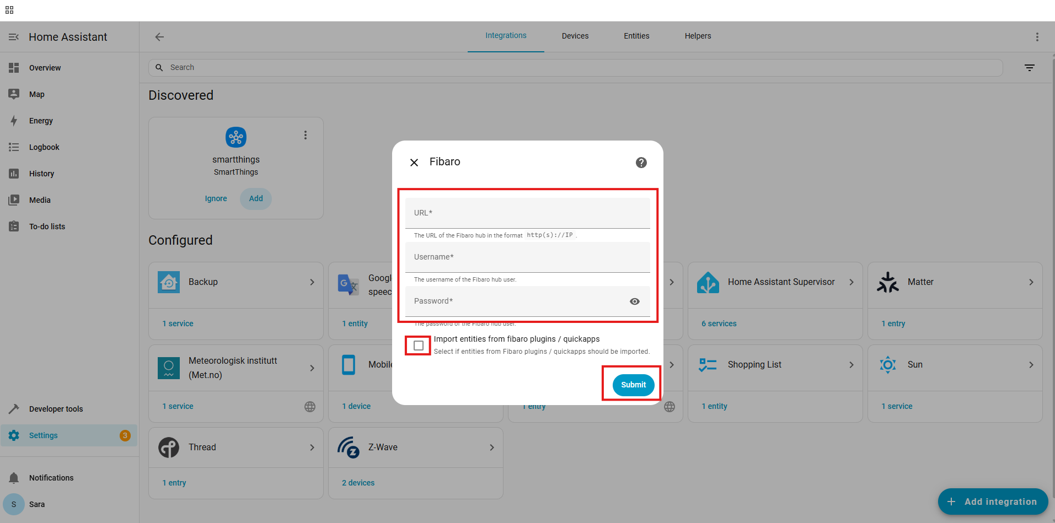Click the Matter integration logo

[x=888, y=282]
